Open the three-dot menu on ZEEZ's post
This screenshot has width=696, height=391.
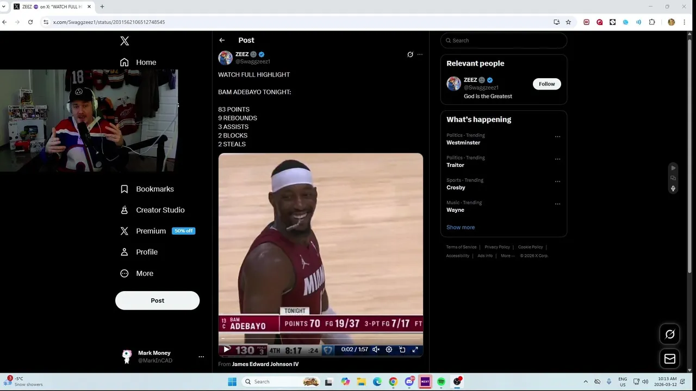(420, 54)
